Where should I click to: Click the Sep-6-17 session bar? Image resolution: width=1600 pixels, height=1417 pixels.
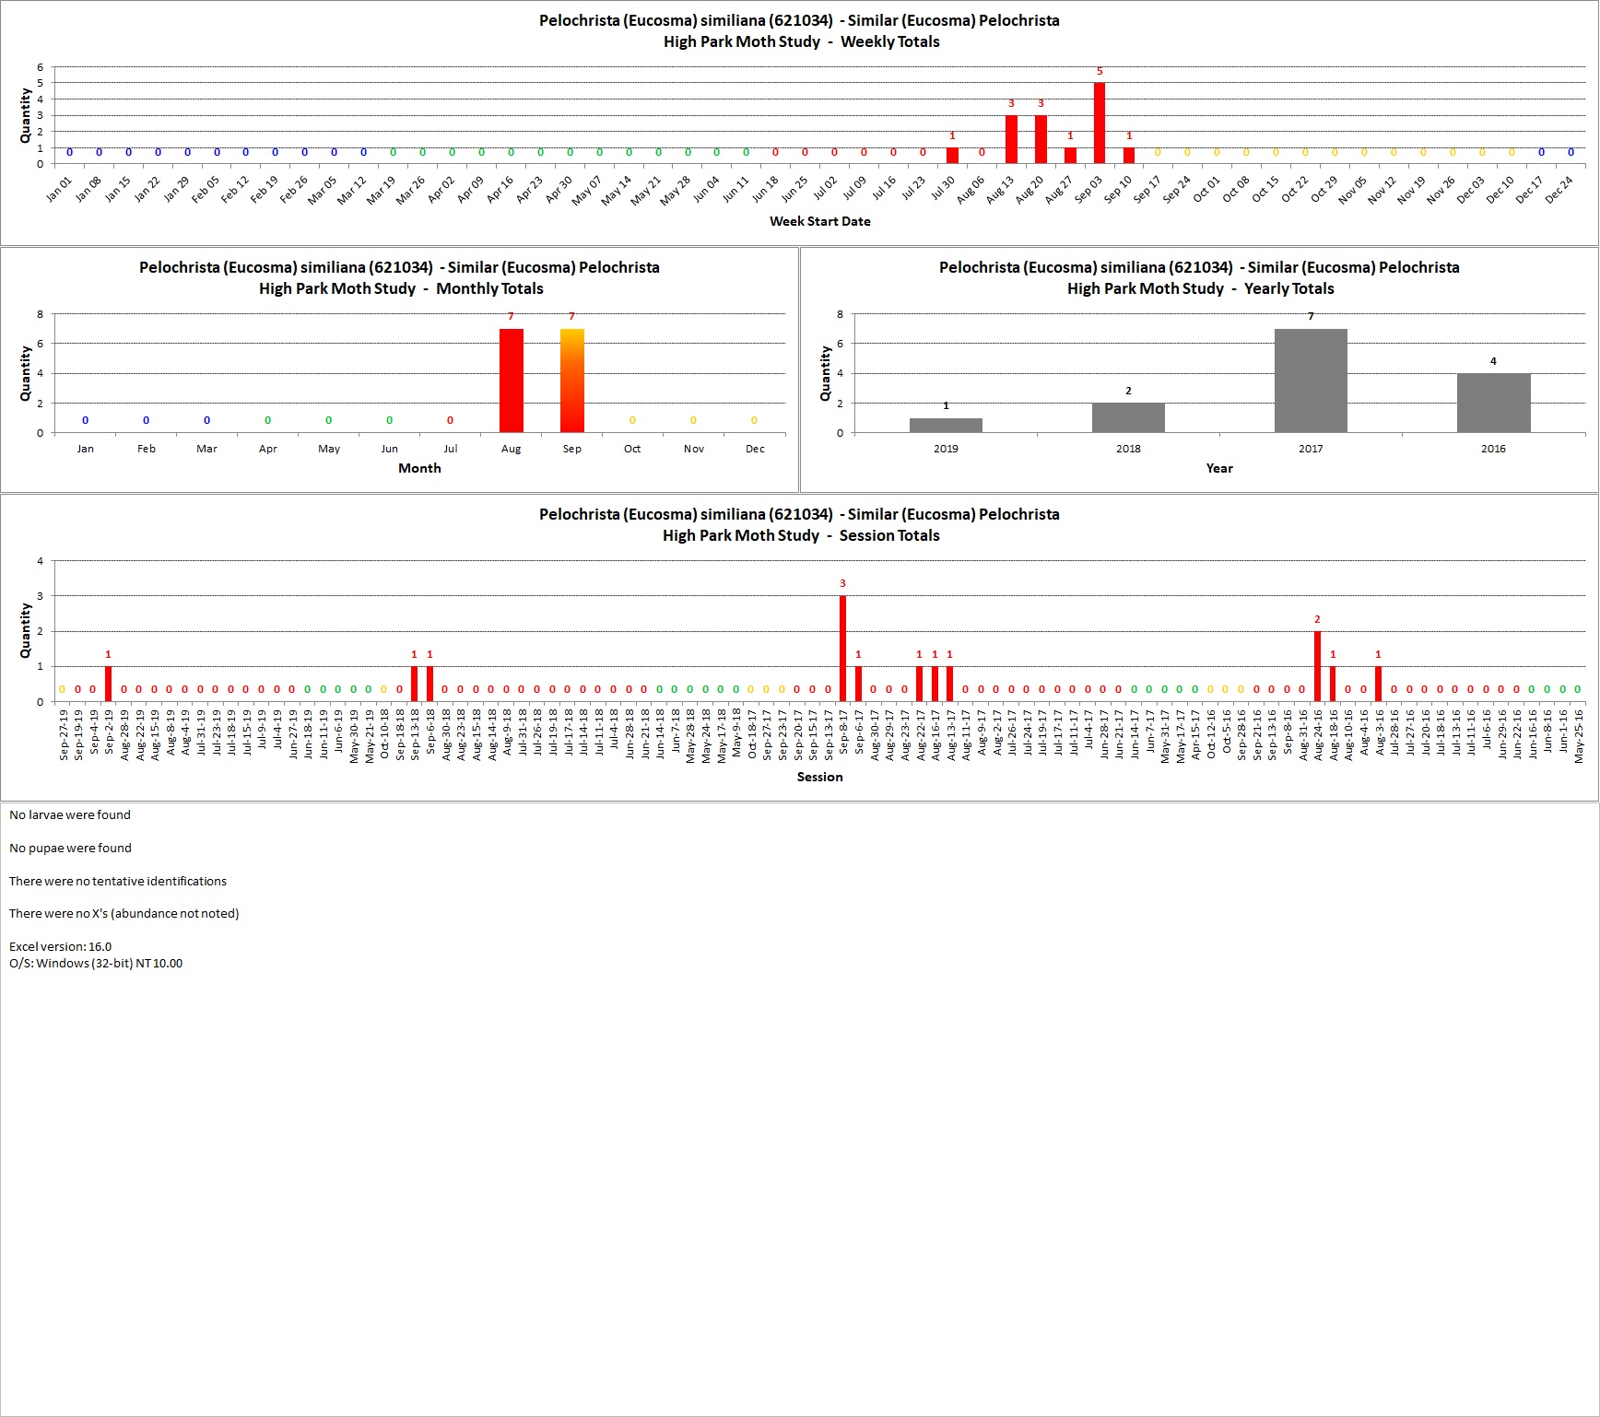pos(858,684)
